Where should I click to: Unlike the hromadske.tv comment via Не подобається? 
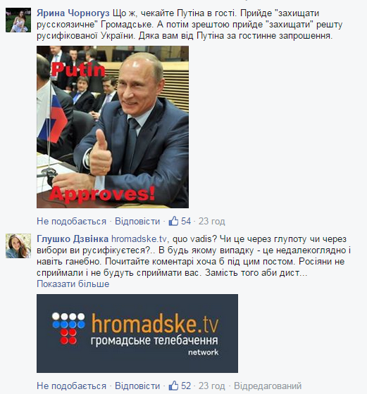(71, 386)
